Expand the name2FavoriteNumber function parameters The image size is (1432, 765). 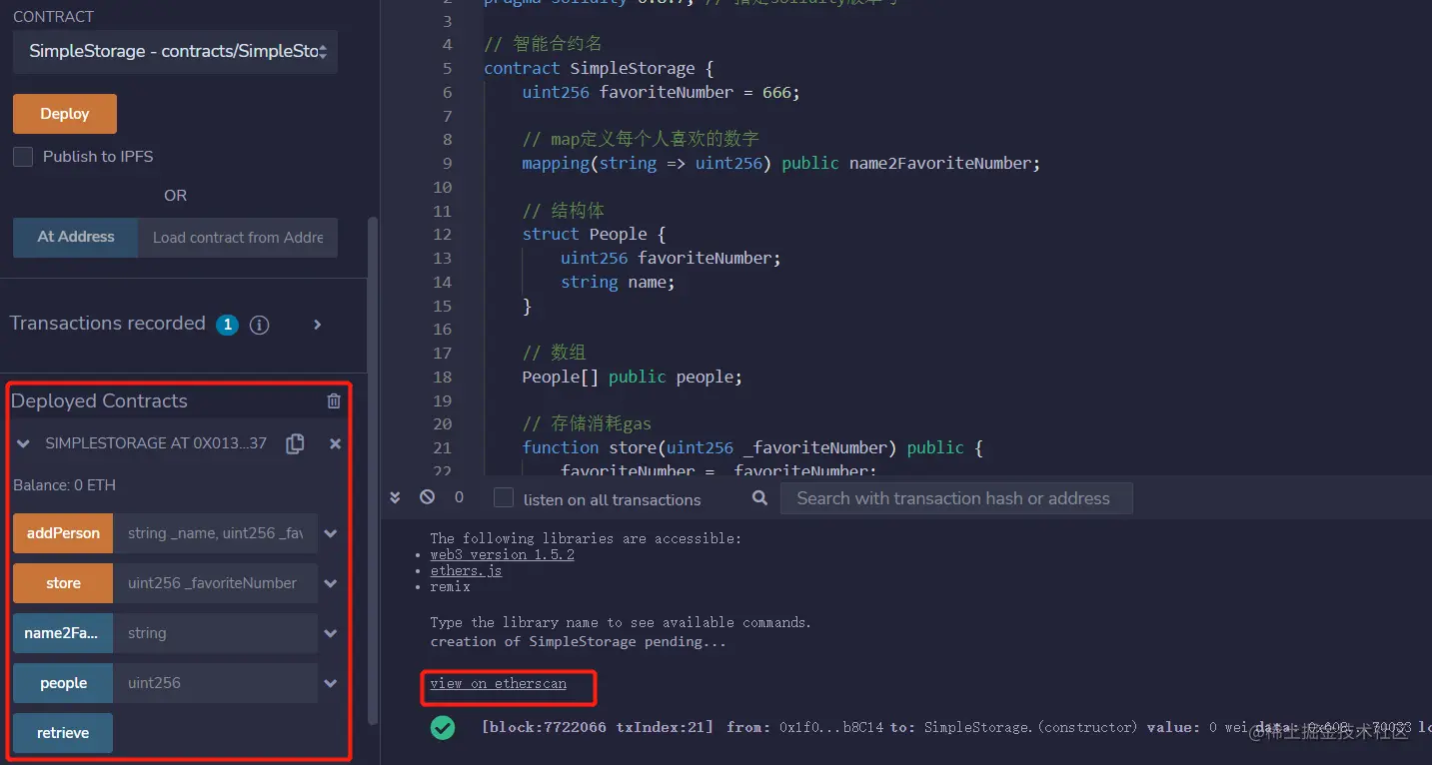[331, 633]
